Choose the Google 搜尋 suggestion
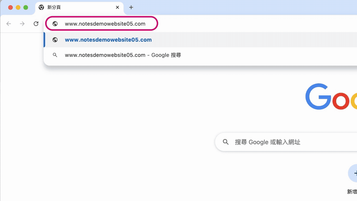The image size is (357, 201). click(x=123, y=55)
